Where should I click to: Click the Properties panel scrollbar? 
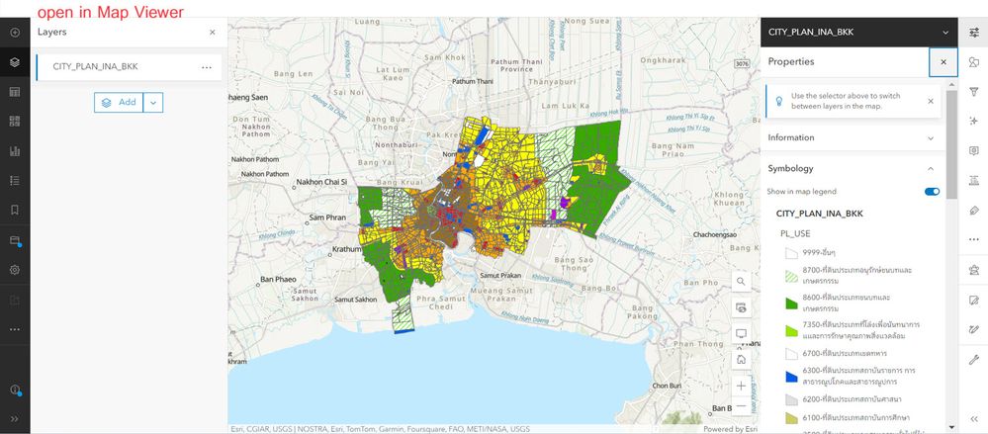pyautogui.click(x=951, y=145)
